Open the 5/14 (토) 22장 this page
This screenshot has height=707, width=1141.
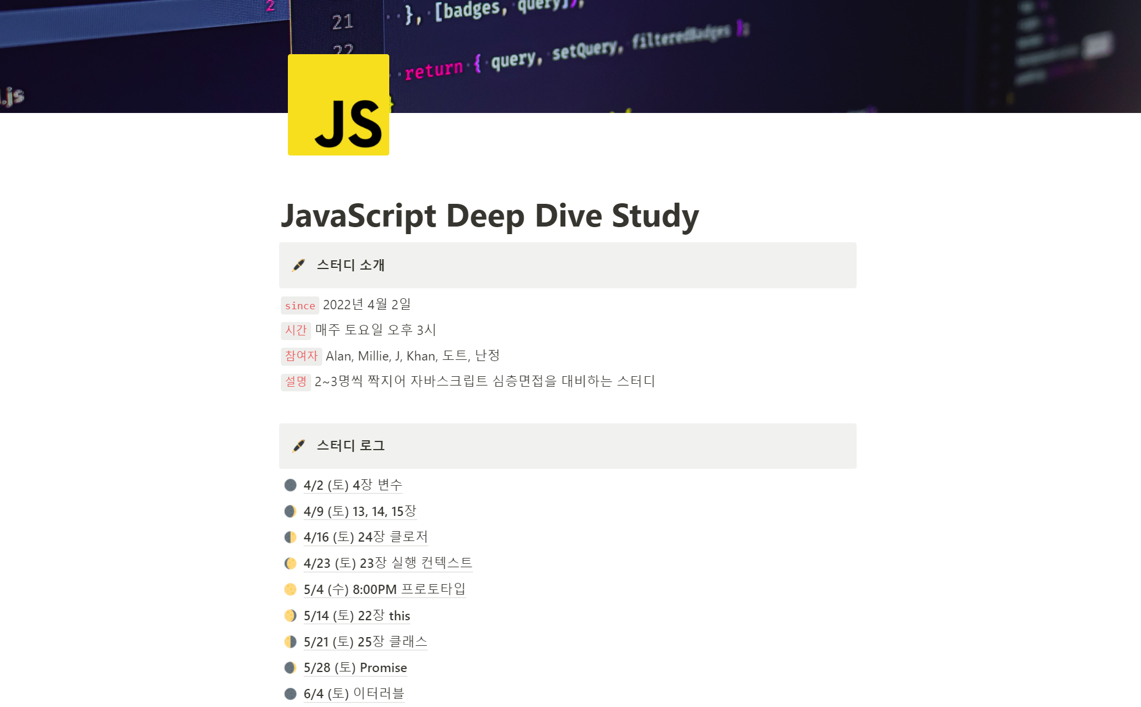click(357, 616)
